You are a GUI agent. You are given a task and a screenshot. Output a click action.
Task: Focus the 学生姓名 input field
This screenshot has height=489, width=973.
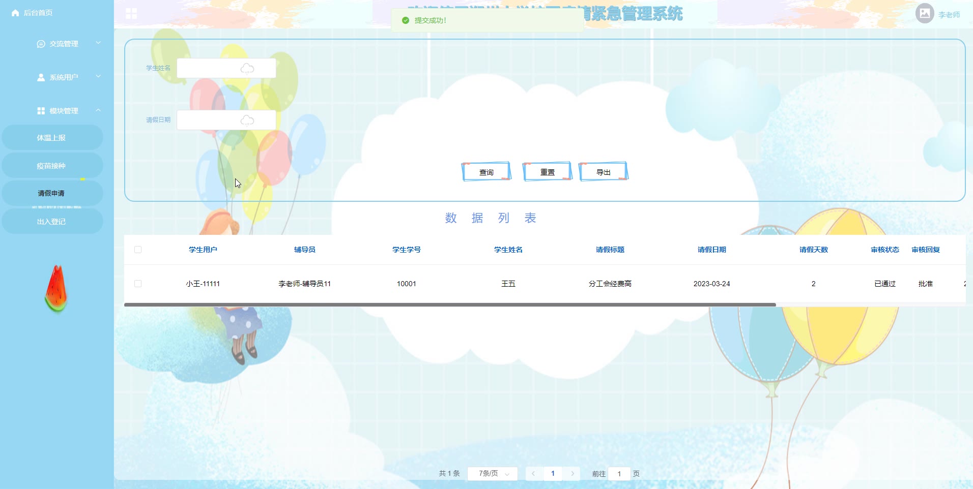tap(226, 68)
